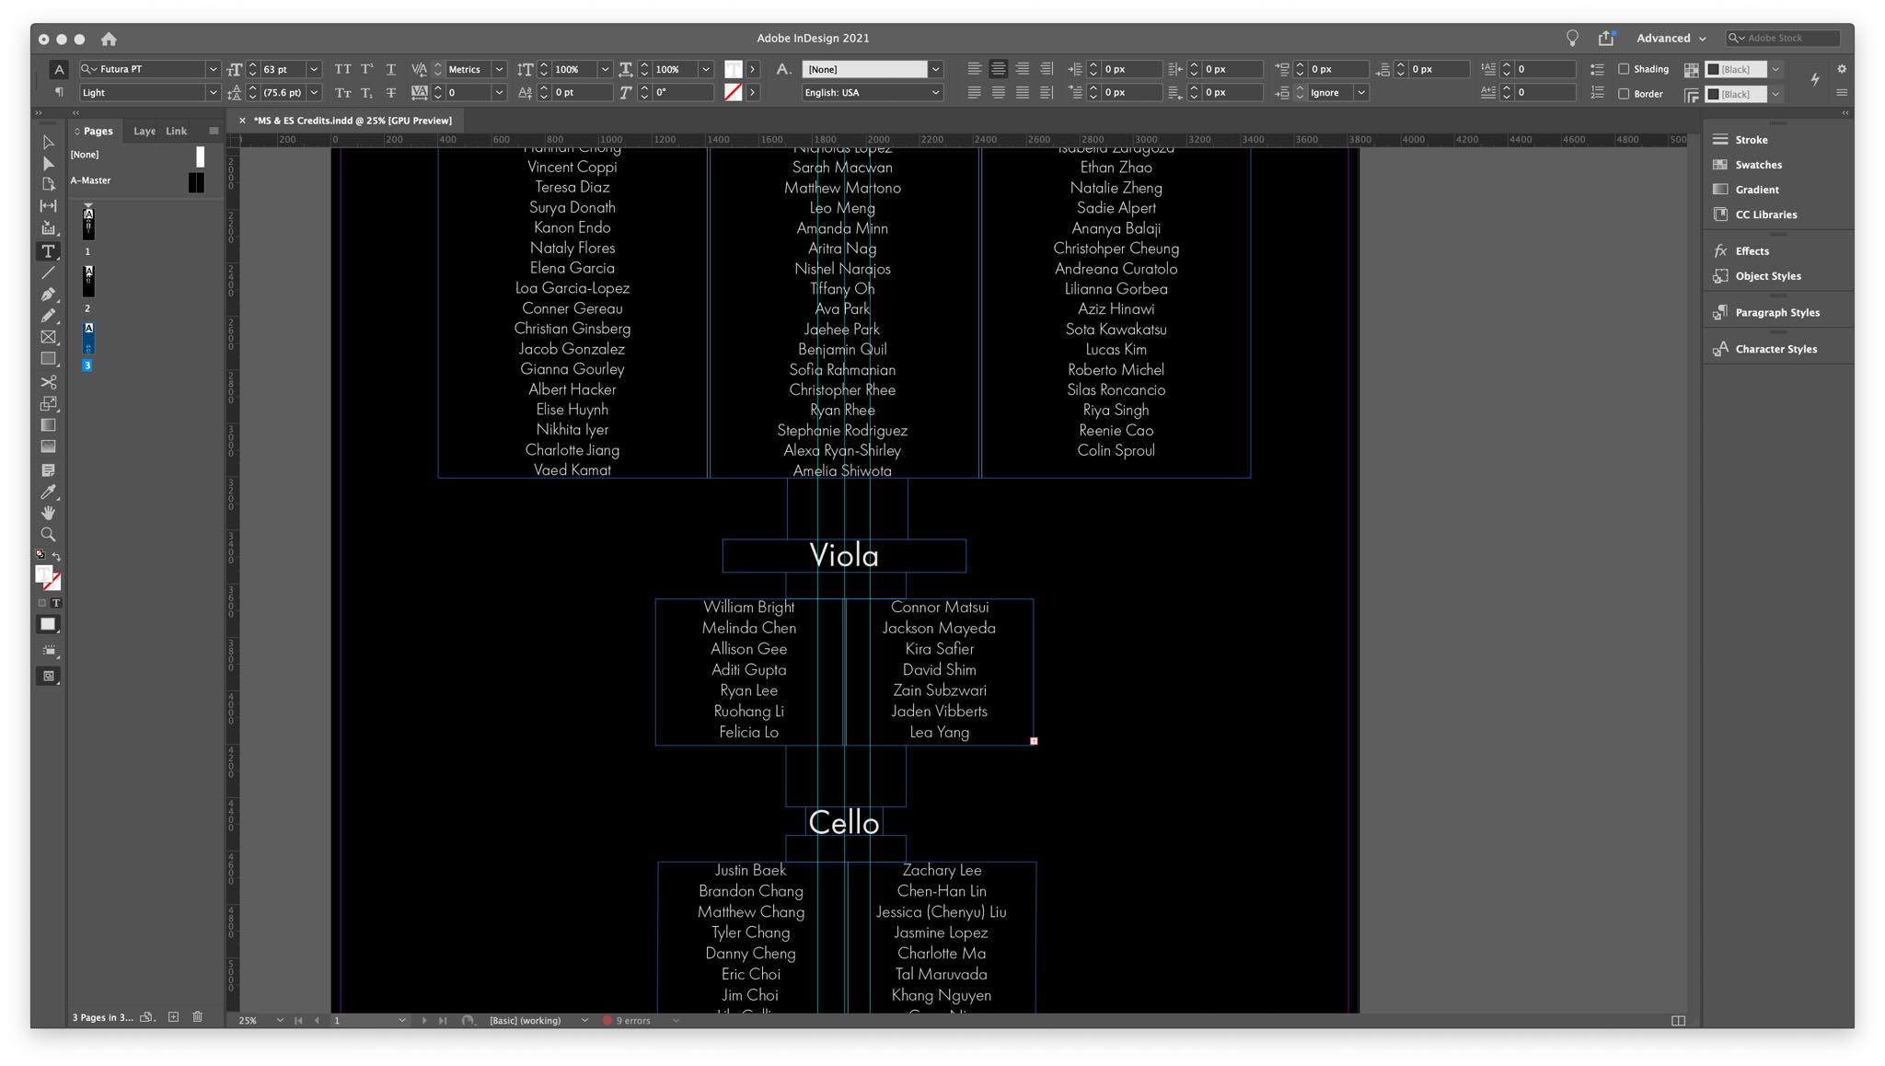Screen dimensions: 1885x1066
Task: Select the Pen tool
Action: coord(48,295)
